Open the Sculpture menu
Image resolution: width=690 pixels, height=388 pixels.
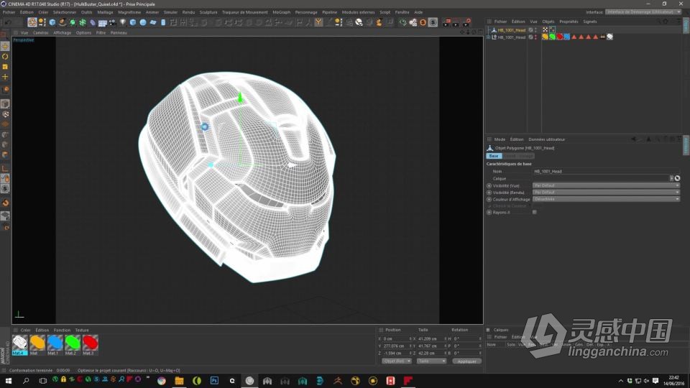click(x=208, y=12)
